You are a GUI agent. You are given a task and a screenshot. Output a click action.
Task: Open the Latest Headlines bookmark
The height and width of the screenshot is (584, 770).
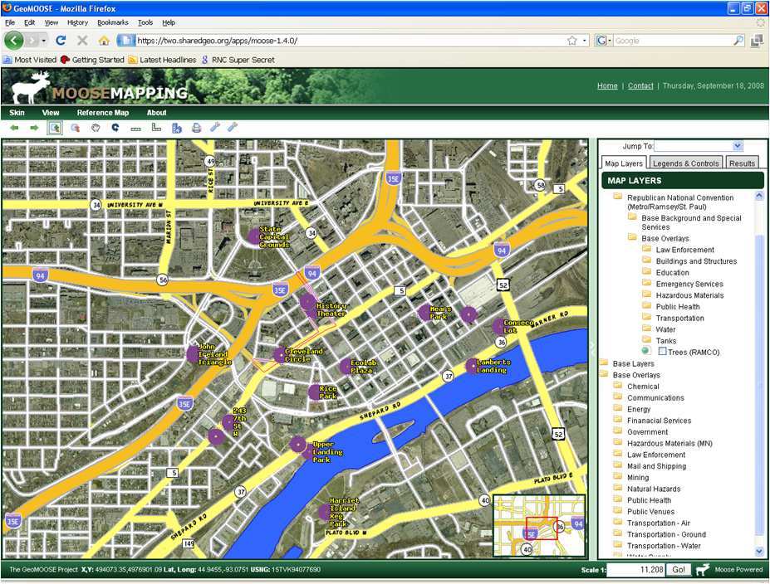click(162, 60)
